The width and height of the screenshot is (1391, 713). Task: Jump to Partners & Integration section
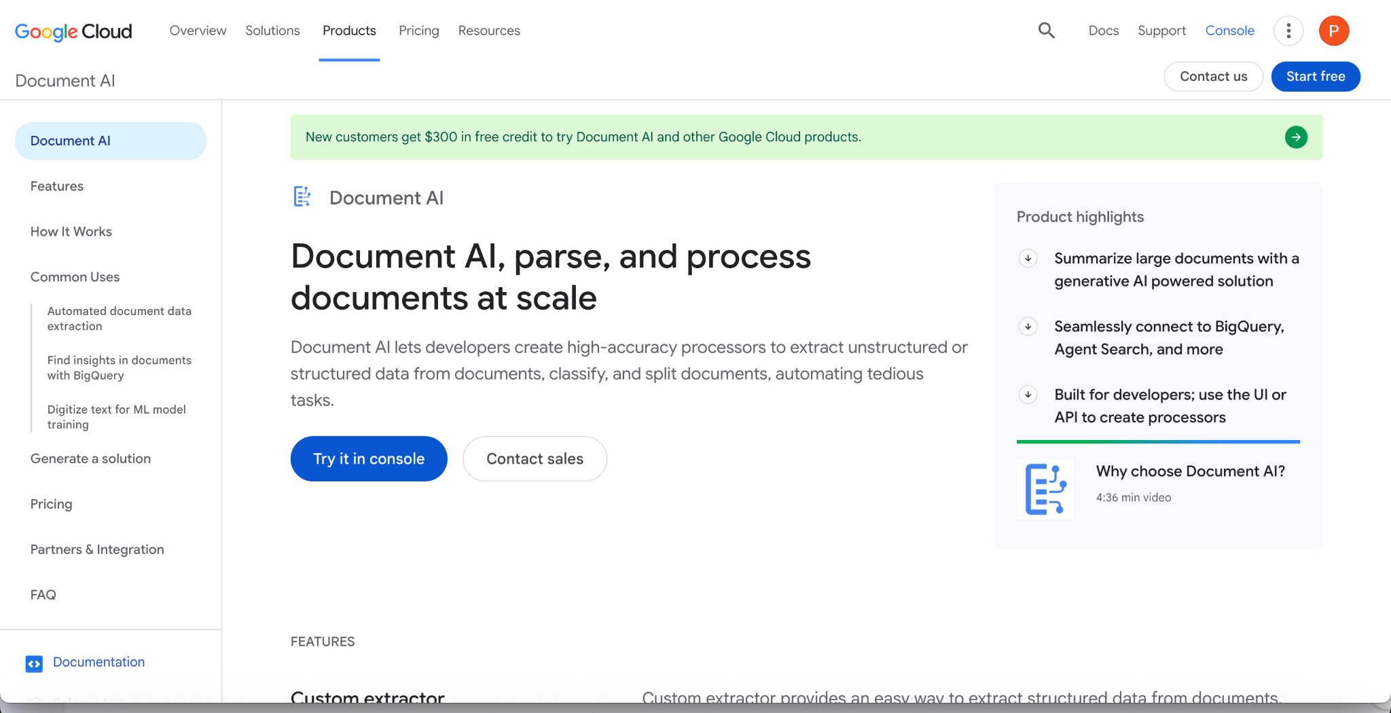coord(97,549)
